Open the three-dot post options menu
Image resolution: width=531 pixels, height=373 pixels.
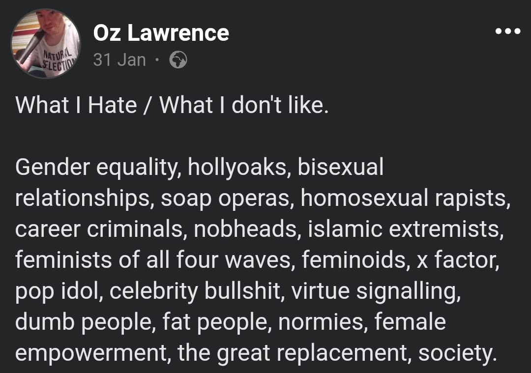click(507, 31)
